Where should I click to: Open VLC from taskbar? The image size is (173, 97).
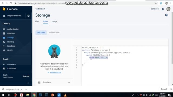point(65,95)
